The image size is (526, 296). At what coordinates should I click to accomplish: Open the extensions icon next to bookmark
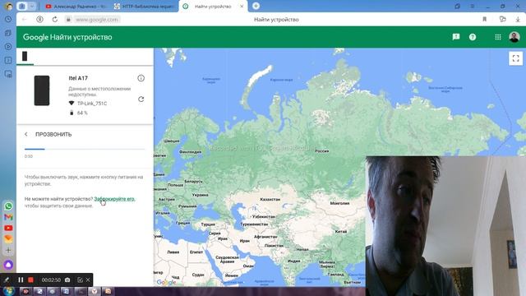(502, 20)
